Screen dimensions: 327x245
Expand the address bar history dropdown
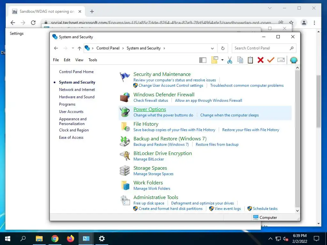click(212, 48)
